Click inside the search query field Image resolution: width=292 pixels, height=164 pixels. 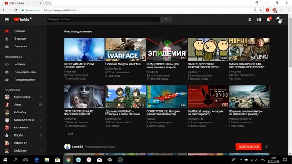pyautogui.click(x=103, y=19)
